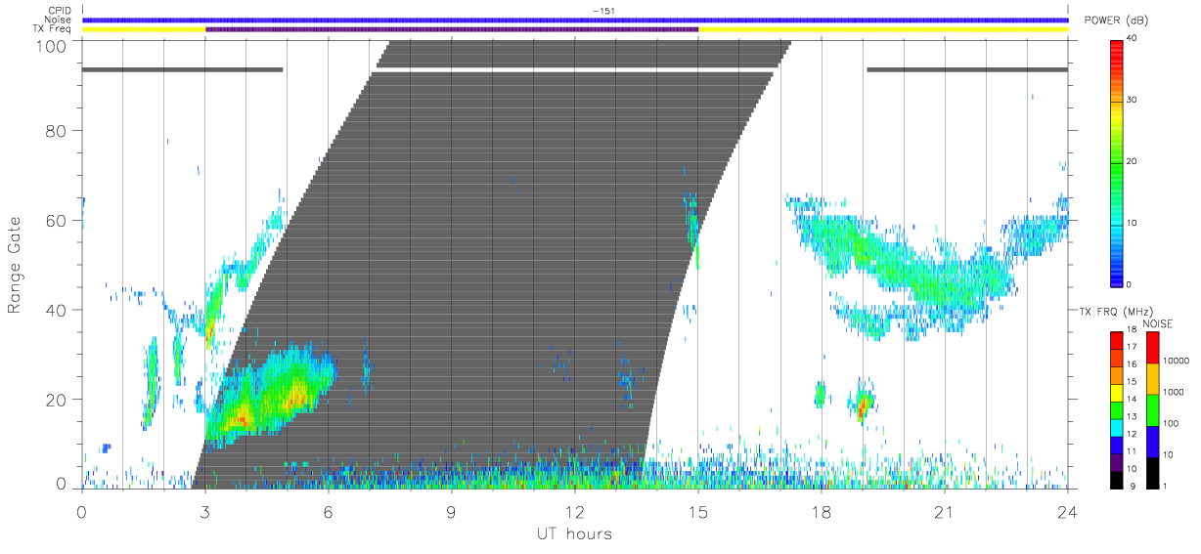Click the black block in NOISE legend

1152,471
